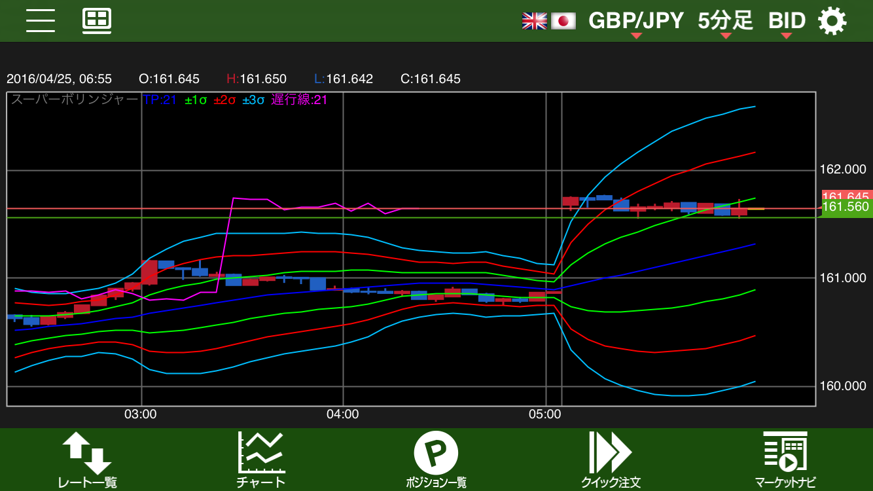Tap the chart layout split-screen icon
The image size is (873, 491).
(x=97, y=21)
